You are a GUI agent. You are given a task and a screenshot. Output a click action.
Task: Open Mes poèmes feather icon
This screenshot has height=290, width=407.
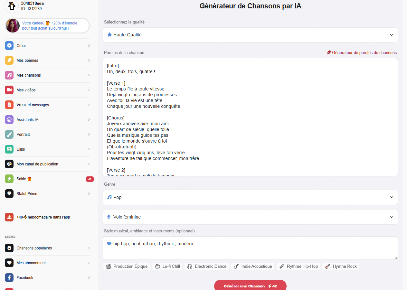(9, 61)
